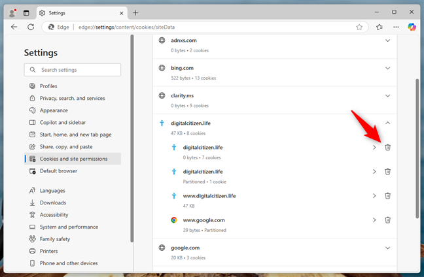This screenshot has height=277, width=424.
Task: Expand the clarity.ms entry
Action: (x=387, y=96)
